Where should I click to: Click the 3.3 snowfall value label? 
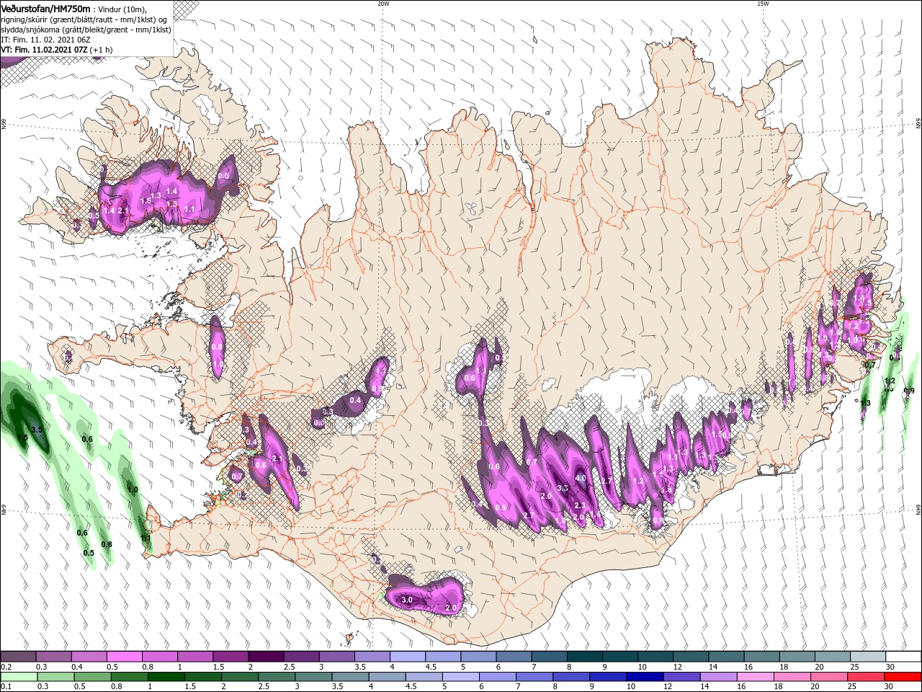click(563, 488)
